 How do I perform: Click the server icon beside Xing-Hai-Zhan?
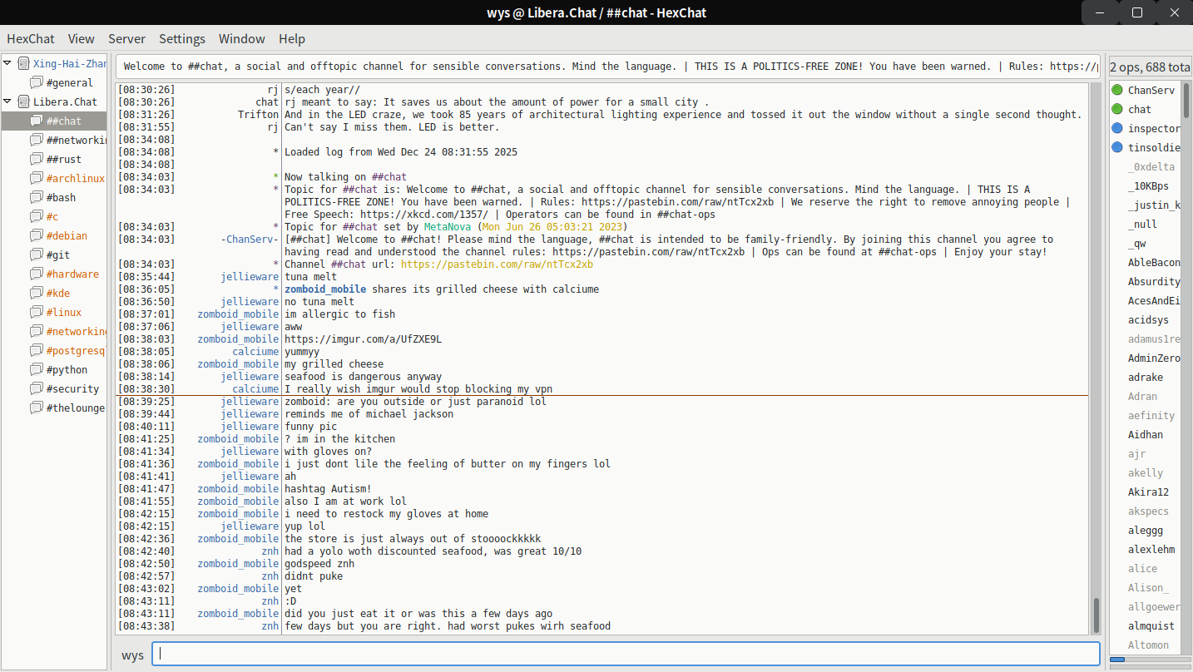[23, 63]
